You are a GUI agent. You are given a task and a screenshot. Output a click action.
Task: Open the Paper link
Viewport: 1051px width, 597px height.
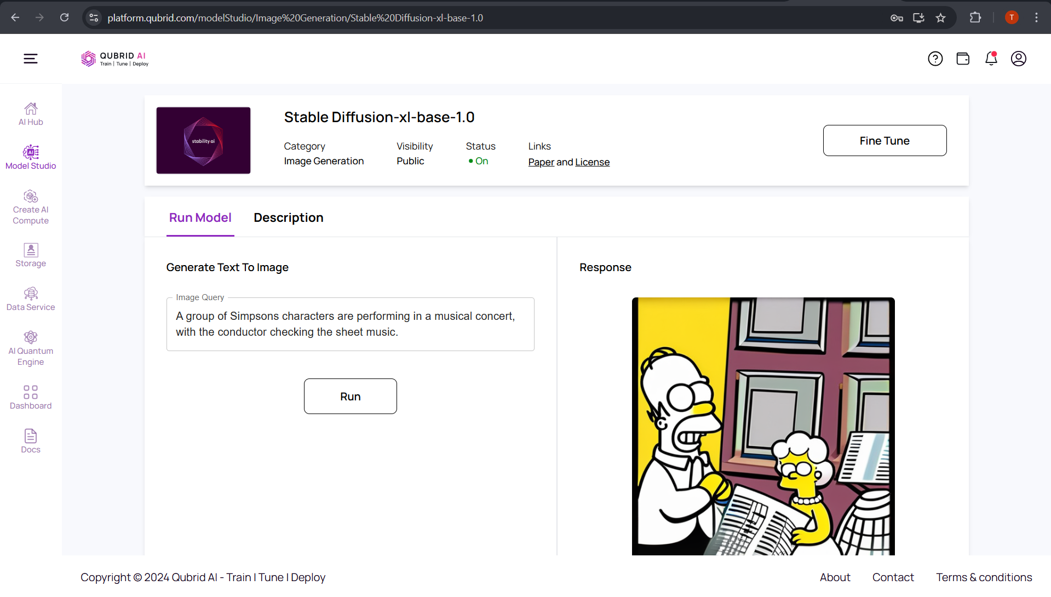(x=541, y=162)
